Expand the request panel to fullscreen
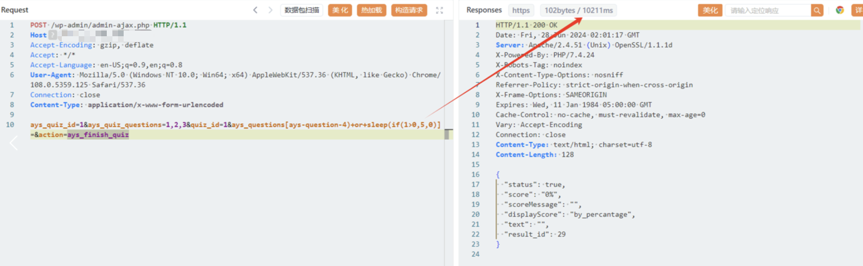This screenshot has width=863, height=266. (440, 10)
